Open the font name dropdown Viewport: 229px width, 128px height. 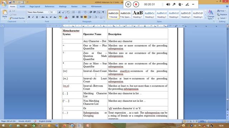[x=49, y=12]
